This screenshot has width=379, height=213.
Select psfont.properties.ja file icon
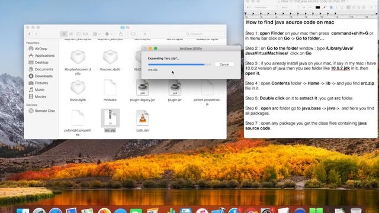click(207, 88)
